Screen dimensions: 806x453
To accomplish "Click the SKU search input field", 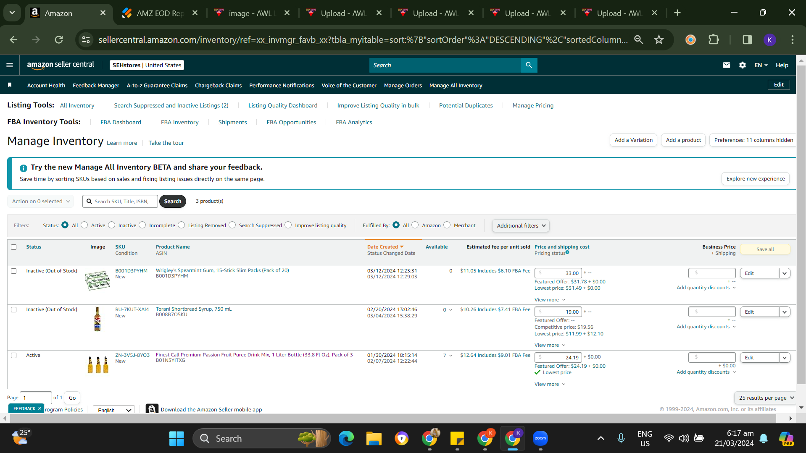I will click(120, 202).
